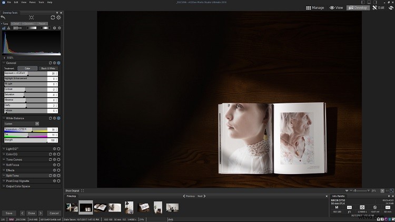Image resolution: width=395 pixels, height=222 pixels.
Task: Open the question-mark help icon above the histogram
Action: click(x=54, y=28)
